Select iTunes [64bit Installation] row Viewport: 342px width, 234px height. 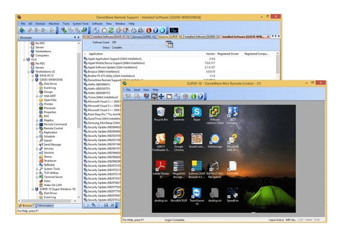click(x=101, y=97)
